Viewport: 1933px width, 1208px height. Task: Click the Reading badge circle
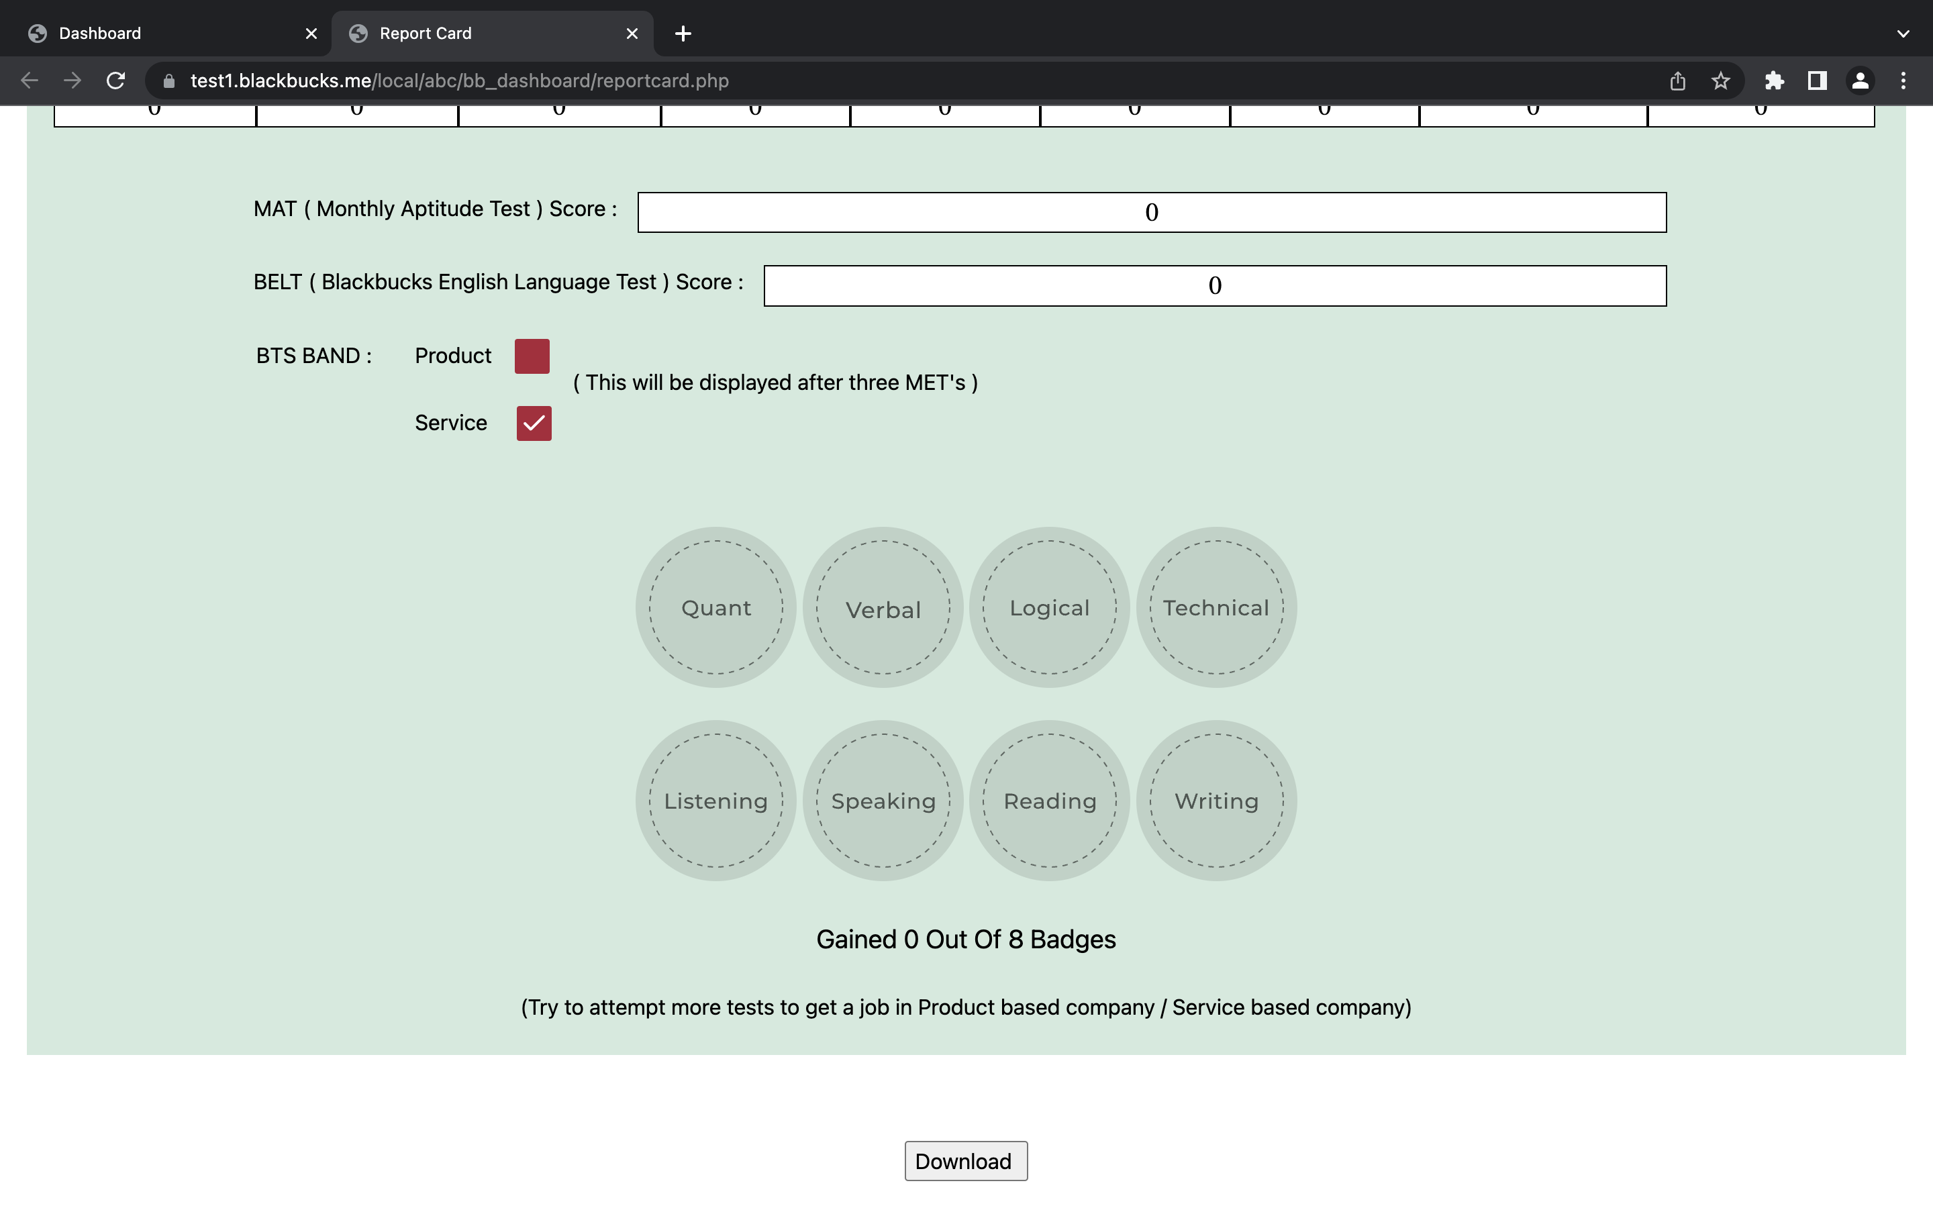1050,801
